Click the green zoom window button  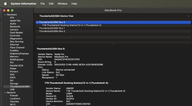tap(12, 10)
